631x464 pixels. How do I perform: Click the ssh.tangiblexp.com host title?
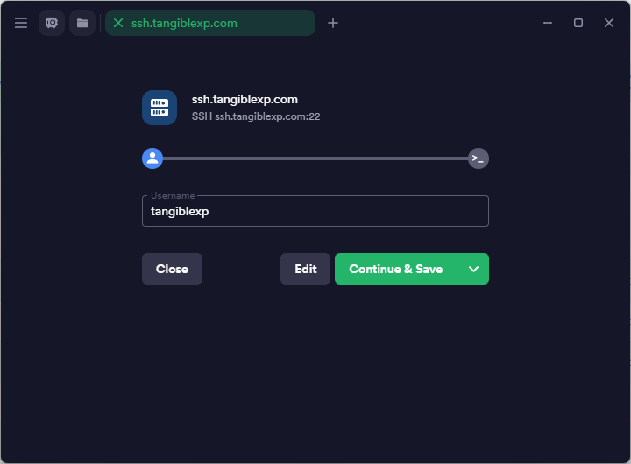tap(245, 100)
